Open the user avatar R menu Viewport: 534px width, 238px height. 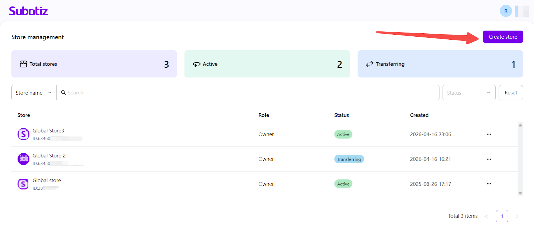[506, 11]
